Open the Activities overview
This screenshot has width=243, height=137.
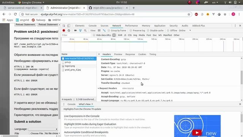pyautogui.click(x=8, y=2)
